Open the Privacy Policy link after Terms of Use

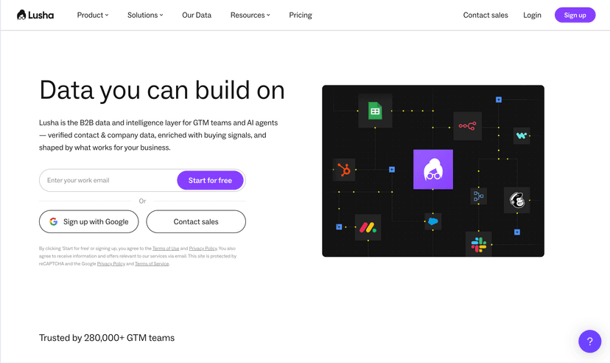[203, 249]
